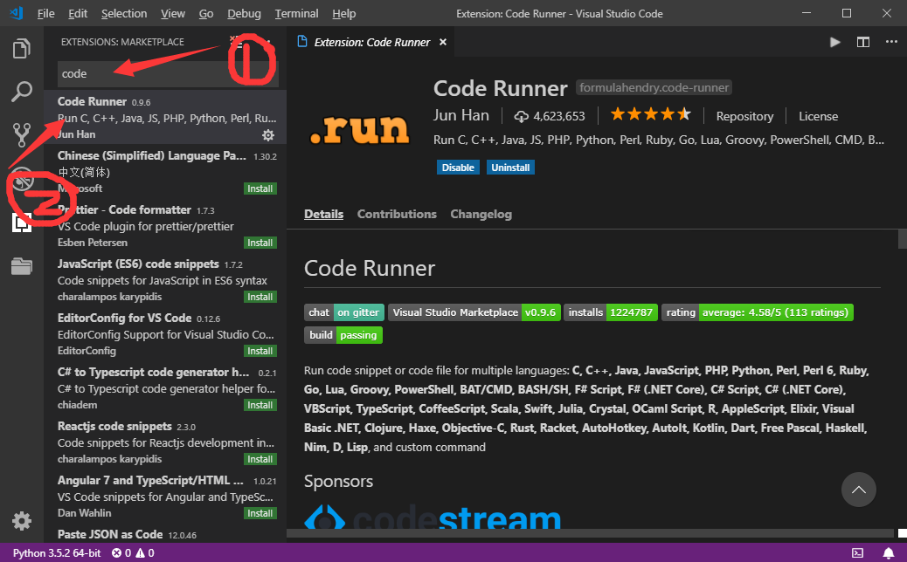The width and height of the screenshot is (907, 562).
Task: Open editor More Actions ellipsis menu
Action: coord(890,42)
